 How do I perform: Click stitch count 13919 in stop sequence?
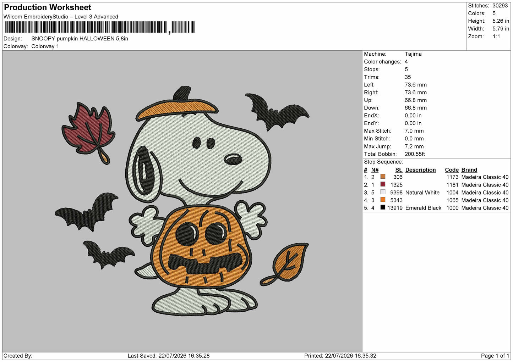point(395,208)
